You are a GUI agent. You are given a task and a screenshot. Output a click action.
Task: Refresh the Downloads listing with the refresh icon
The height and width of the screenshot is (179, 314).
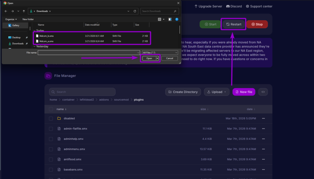point(135,11)
